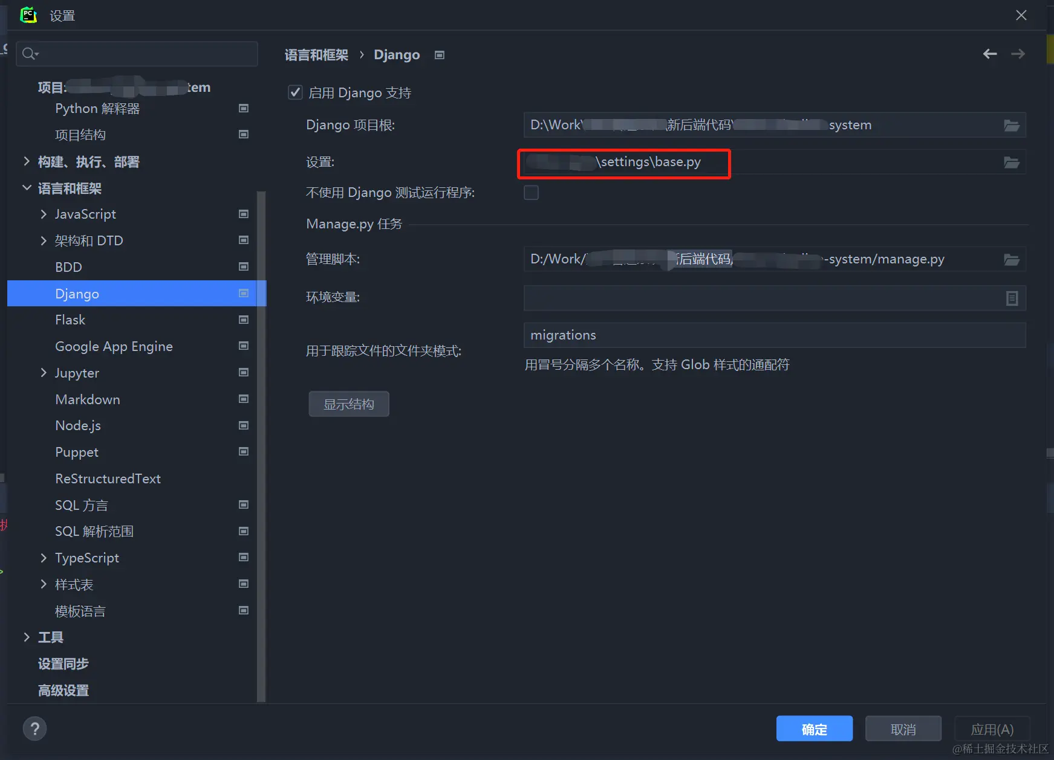1054x760 pixels.
Task: Click project-level icon beside Jupyter
Action: click(x=244, y=372)
